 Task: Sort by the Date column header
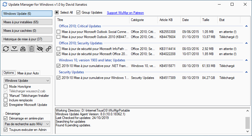(191, 20)
